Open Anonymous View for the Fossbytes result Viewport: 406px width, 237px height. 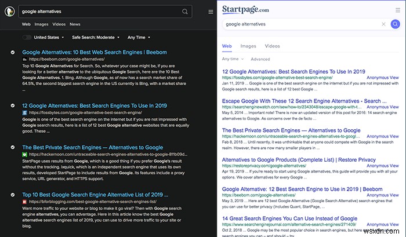pos(382,77)
